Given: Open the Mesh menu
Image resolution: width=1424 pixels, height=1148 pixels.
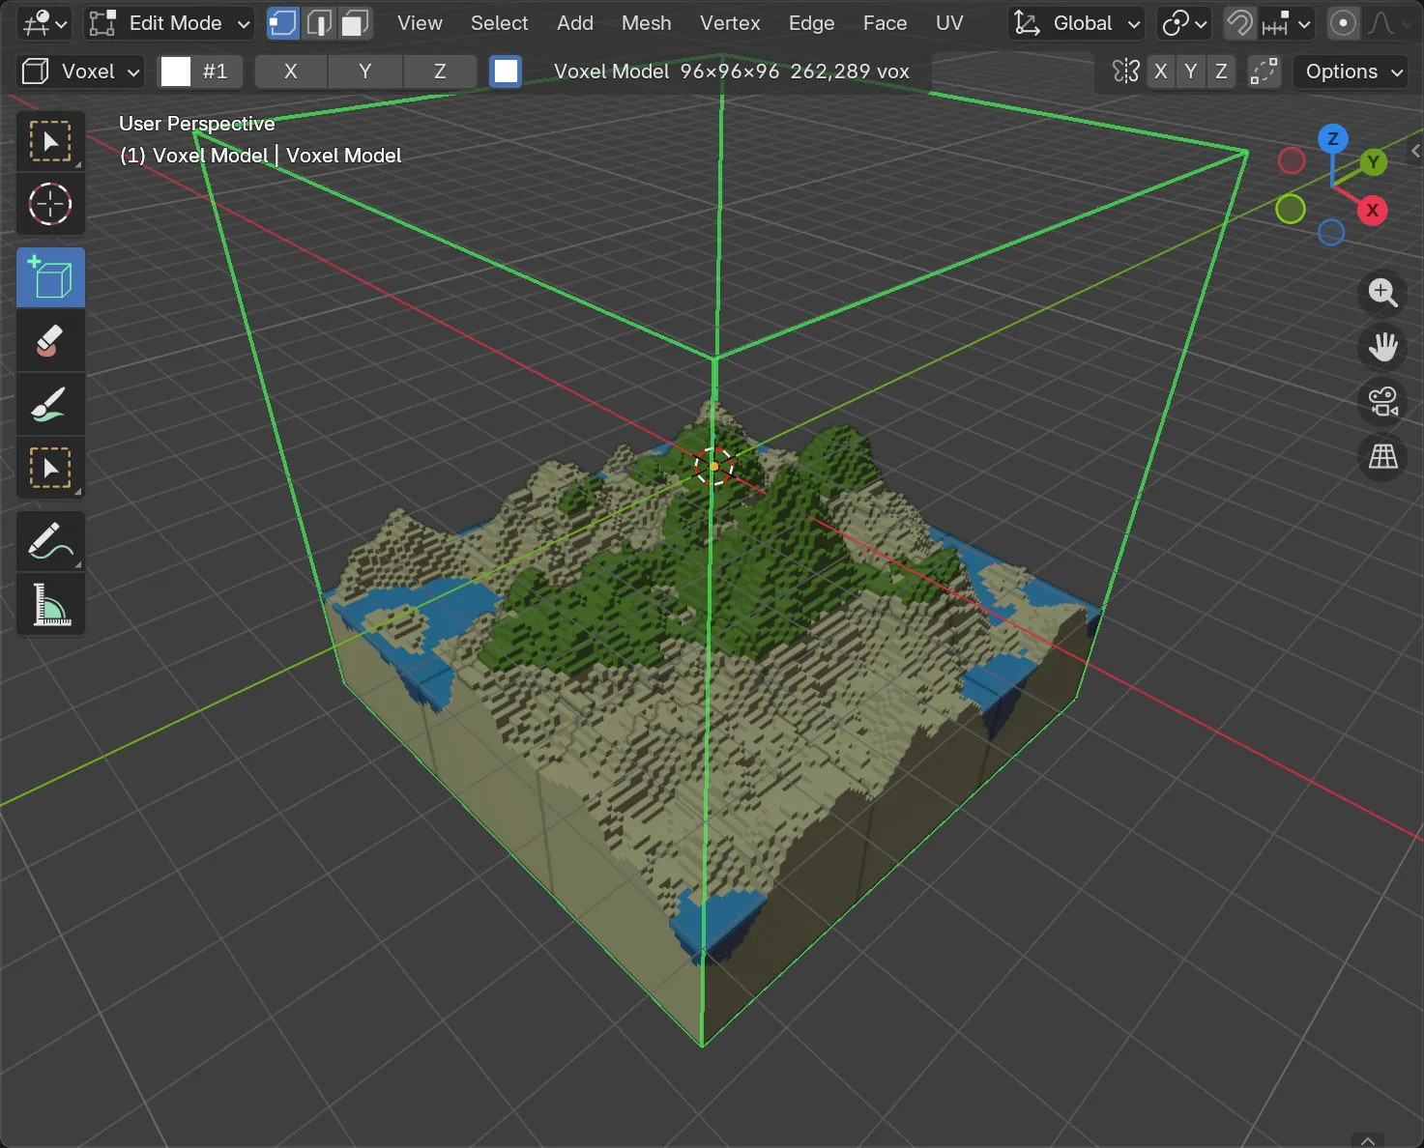Looking at the screenshot, I should pyautogui.click(x=646, y=23).
